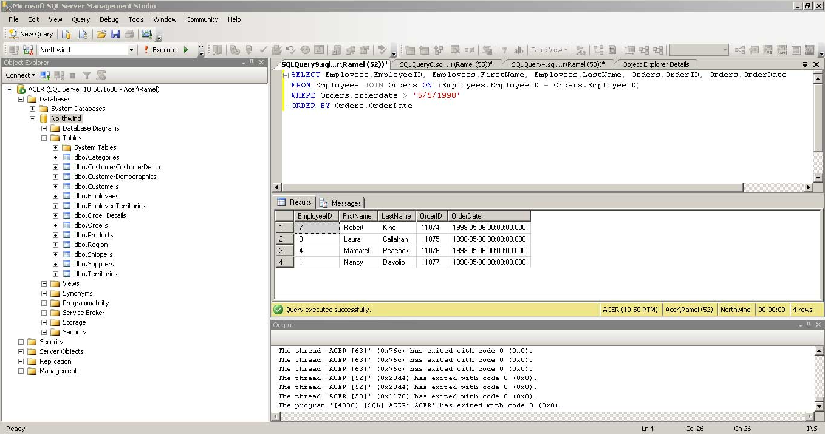Click the EmployeeID column header
825x434 pixels.
coord(317,216)
